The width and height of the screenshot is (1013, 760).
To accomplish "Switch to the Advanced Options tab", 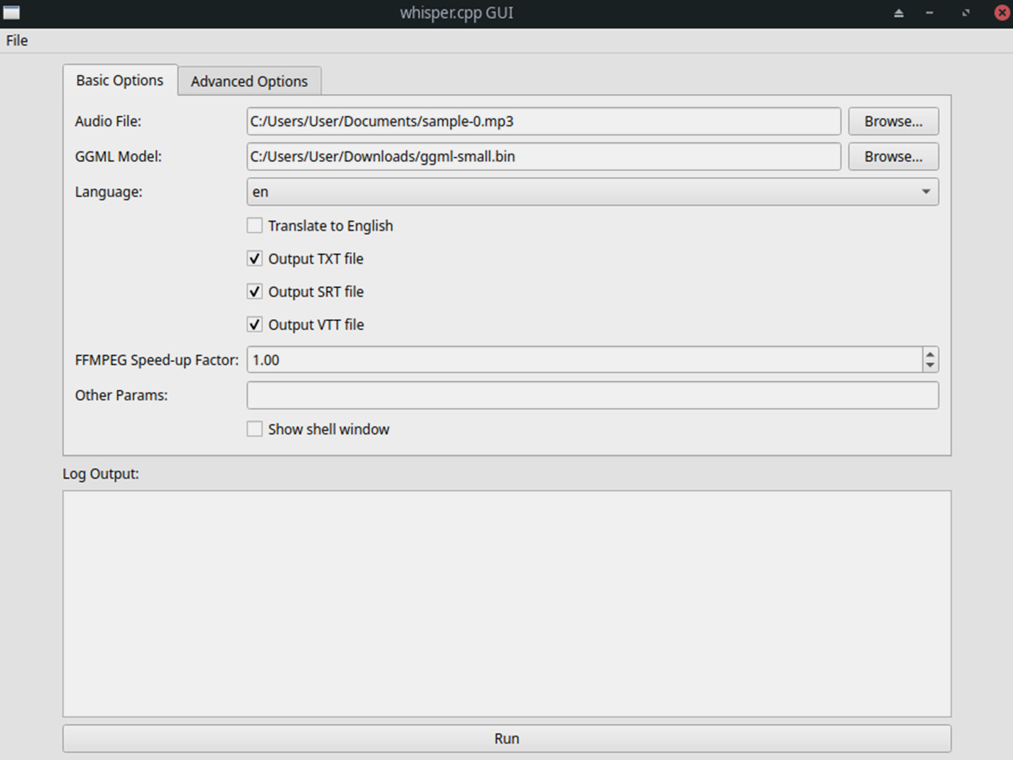I will 249,81.
